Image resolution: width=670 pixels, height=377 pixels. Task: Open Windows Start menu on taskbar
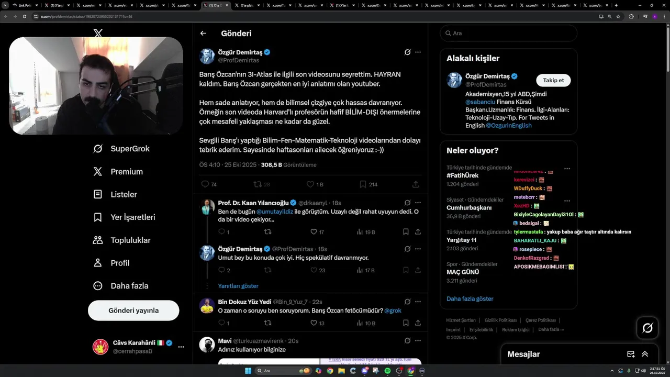pyautogui.click(x=249, y=371)
